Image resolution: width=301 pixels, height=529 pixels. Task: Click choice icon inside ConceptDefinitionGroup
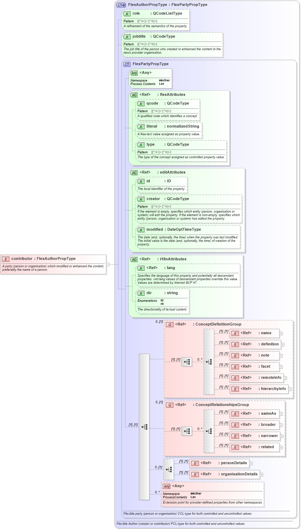(x=209, y=362)
